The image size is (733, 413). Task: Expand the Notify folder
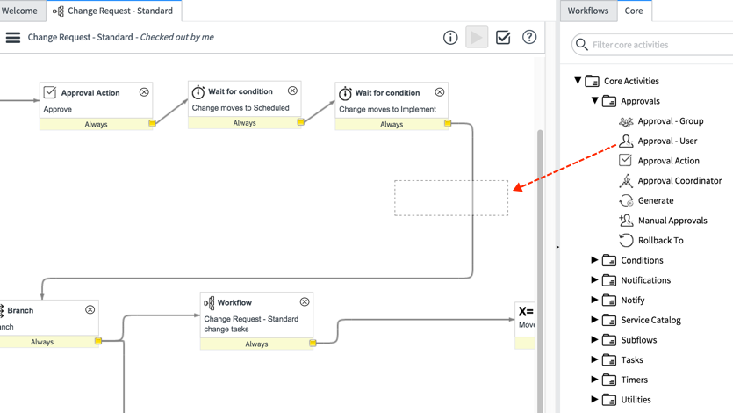(594, 300)
